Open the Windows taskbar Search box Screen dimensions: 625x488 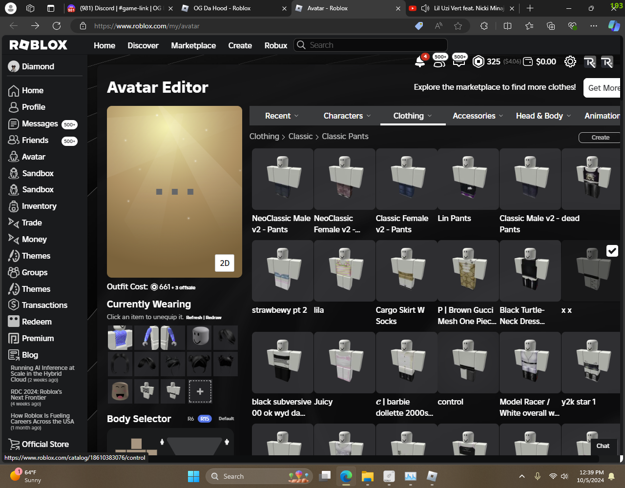[x=260, y=476]
